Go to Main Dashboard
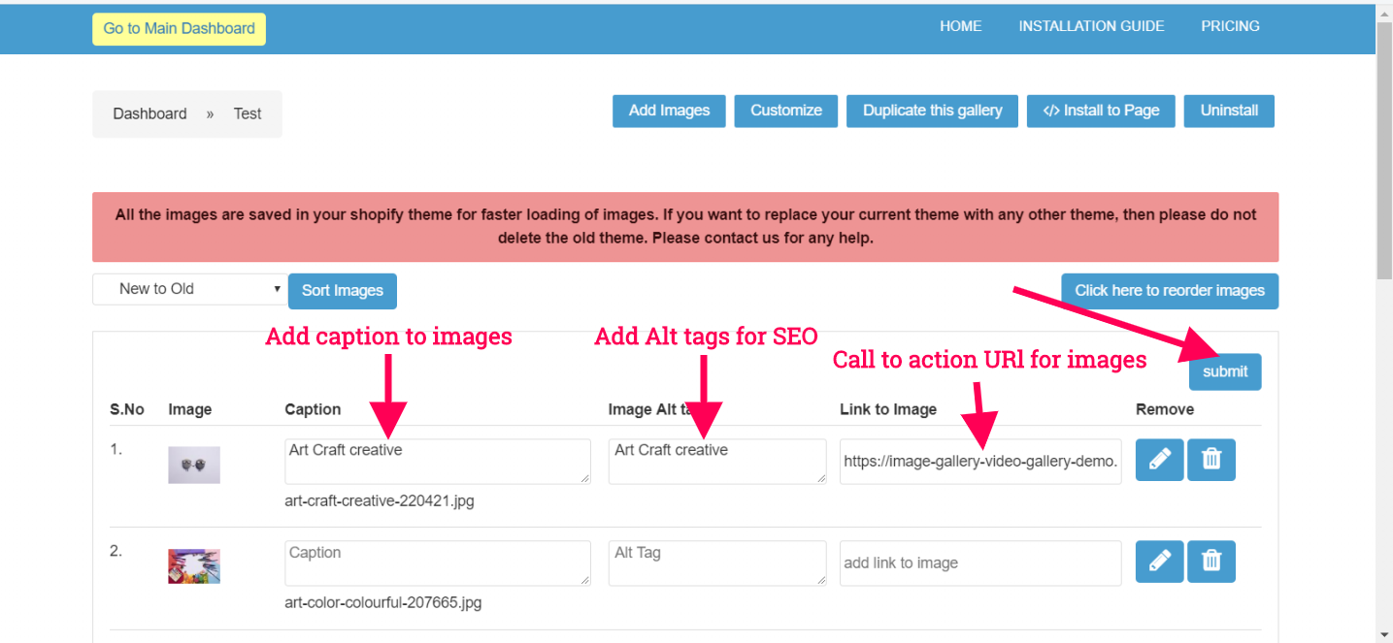The width and height of the screenshot is (1393, 643). click(179, 29)
